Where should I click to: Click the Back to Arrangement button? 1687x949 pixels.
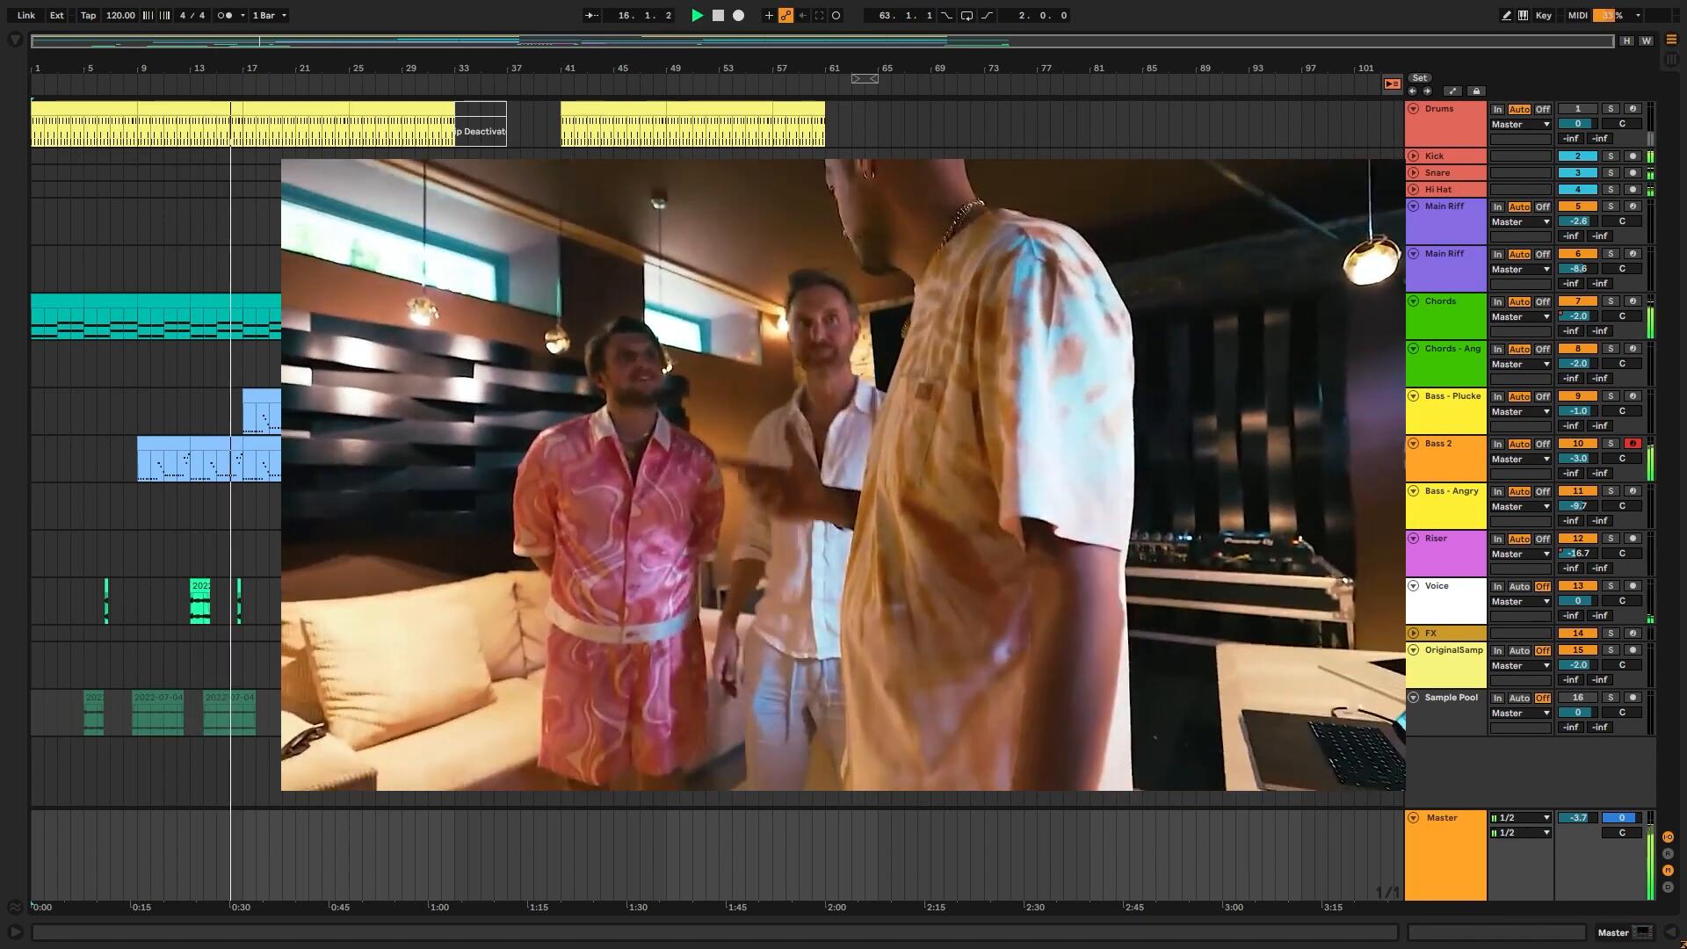coord(1392,83)
